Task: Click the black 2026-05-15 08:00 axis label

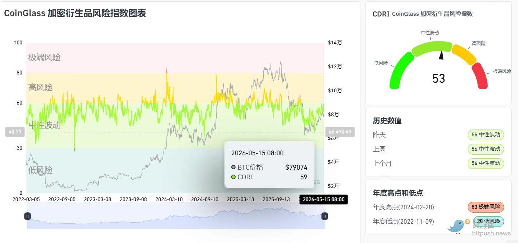Action: (324, 200)
